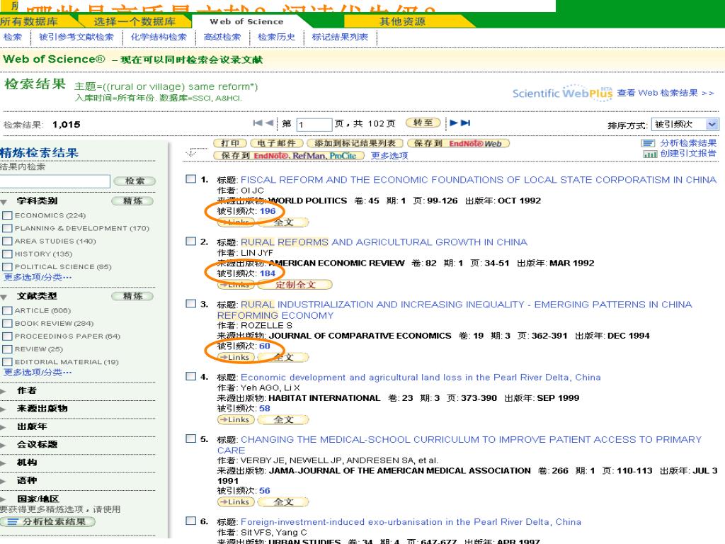
Task: Click the 创建引文报告 bar-chart icon
Action: point(650,154)
